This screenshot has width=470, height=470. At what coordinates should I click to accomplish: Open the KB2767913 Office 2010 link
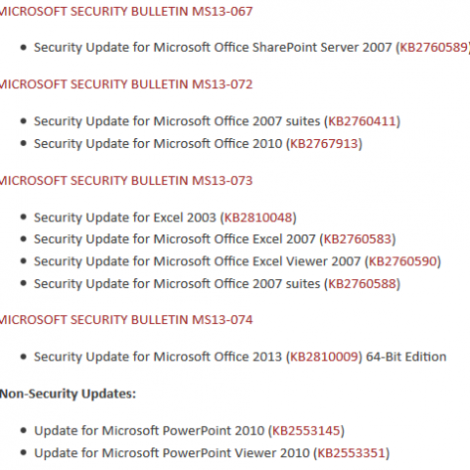pyautogui.click(x=324, y=144)
